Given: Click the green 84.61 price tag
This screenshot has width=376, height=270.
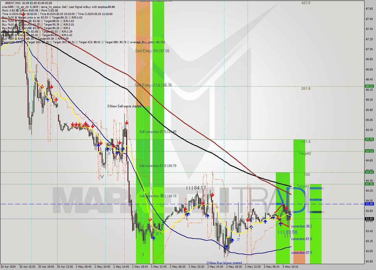Looking at the screenshot, I should point(369,172).
